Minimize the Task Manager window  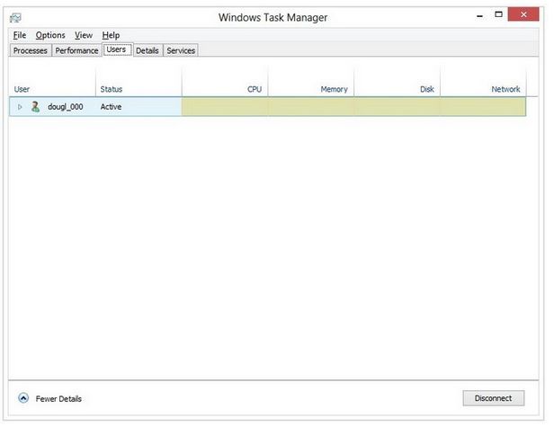coord(479,15)
